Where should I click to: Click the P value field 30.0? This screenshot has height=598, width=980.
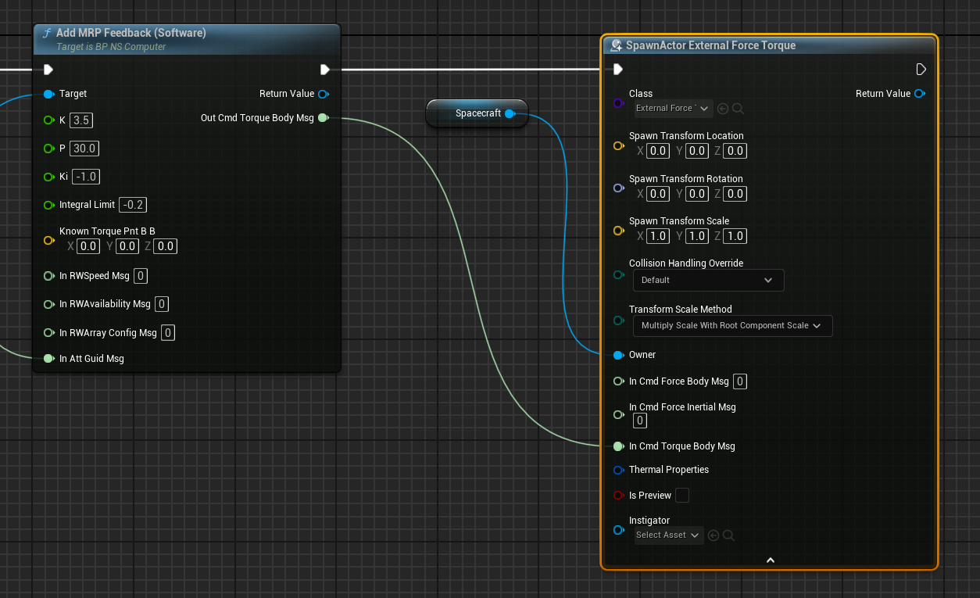(x=84, y=149)
